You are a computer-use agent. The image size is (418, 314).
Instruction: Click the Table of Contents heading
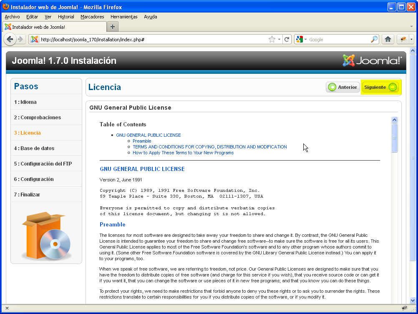click(x=123, y=125)
